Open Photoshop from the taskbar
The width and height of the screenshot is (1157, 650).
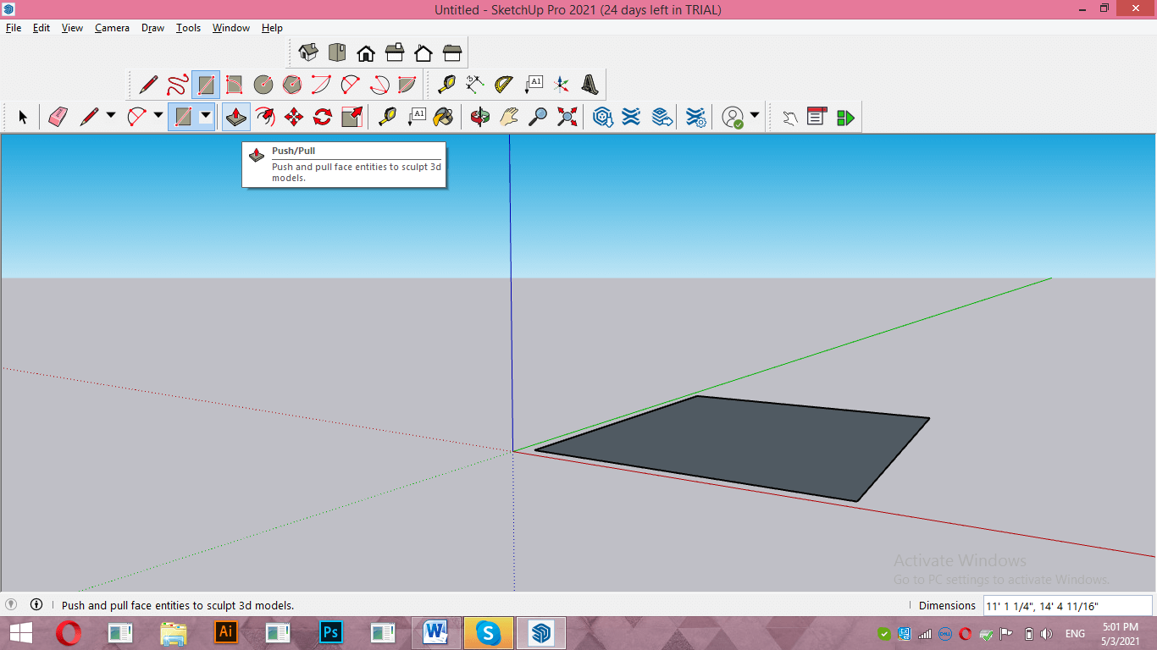pos(331,632)
